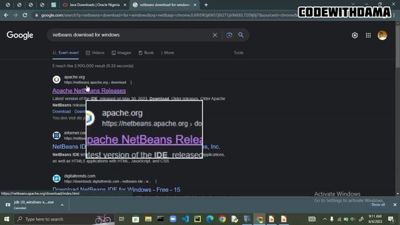Open three-dot options beside digitaltrends result
Viewport: 400px width, 225px height.
click(x=156, y=181)
